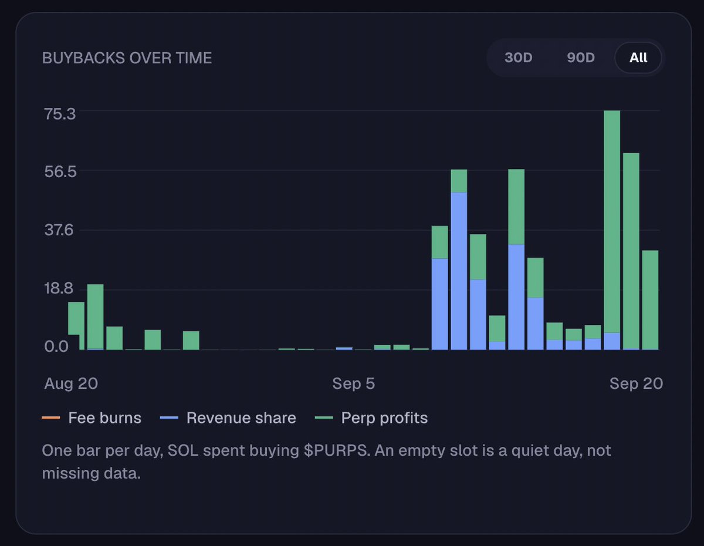Screen dimensions: 704x546
Task: Click the 'One bar per day' description text
Action: [x=326, y=462]
